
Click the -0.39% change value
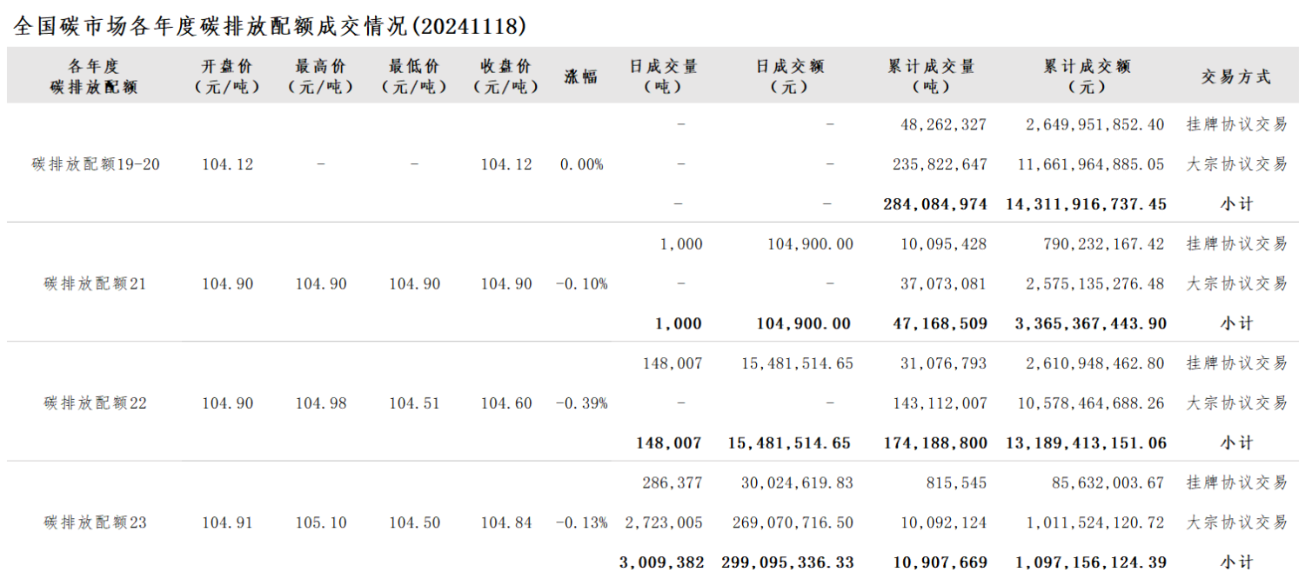[581, 403]
